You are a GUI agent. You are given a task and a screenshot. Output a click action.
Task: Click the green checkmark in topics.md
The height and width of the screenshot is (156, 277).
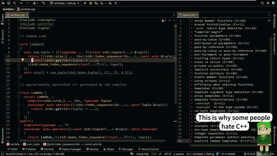269,20
